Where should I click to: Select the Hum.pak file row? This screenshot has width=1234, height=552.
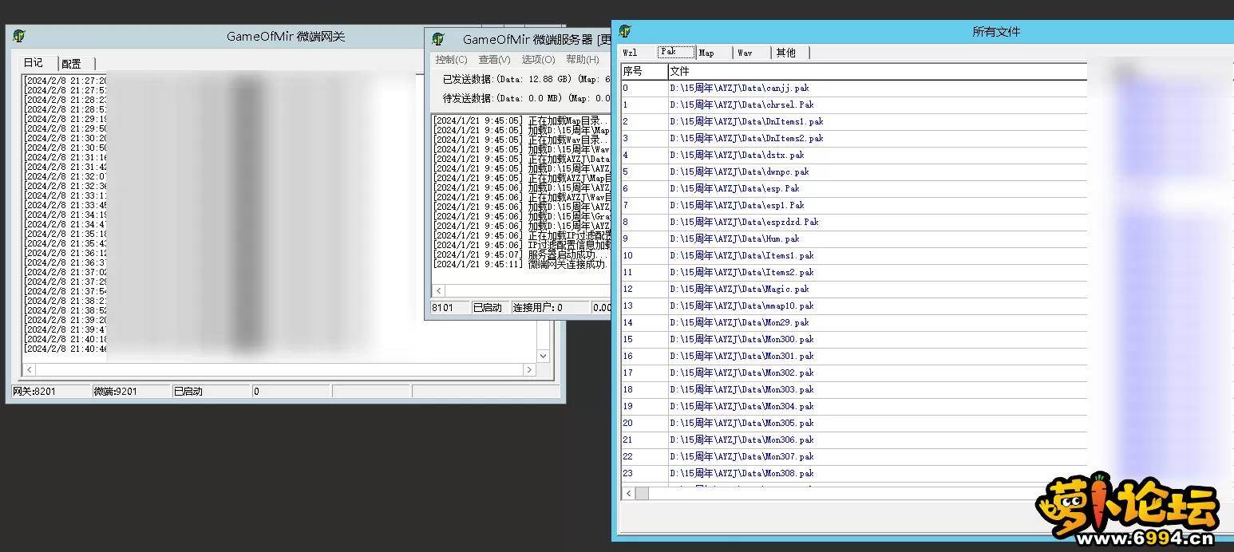point(853,239)
